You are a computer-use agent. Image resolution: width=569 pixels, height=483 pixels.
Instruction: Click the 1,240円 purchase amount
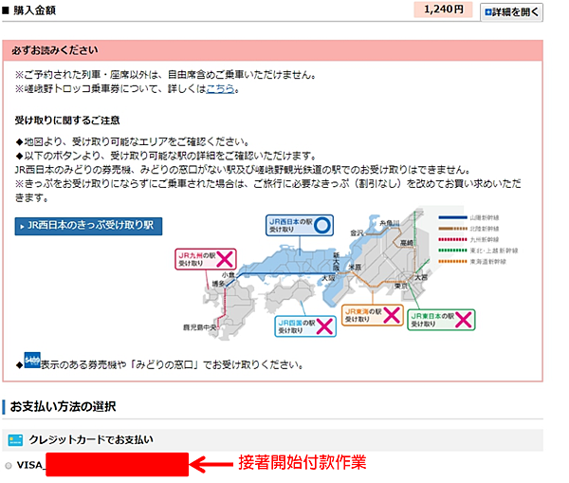444,9
